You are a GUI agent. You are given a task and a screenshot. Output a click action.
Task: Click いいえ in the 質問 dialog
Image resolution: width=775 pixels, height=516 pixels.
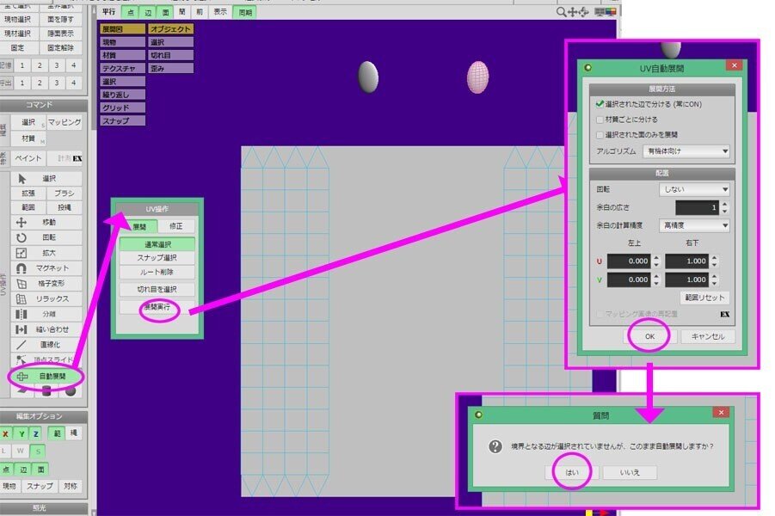point(630,472)
